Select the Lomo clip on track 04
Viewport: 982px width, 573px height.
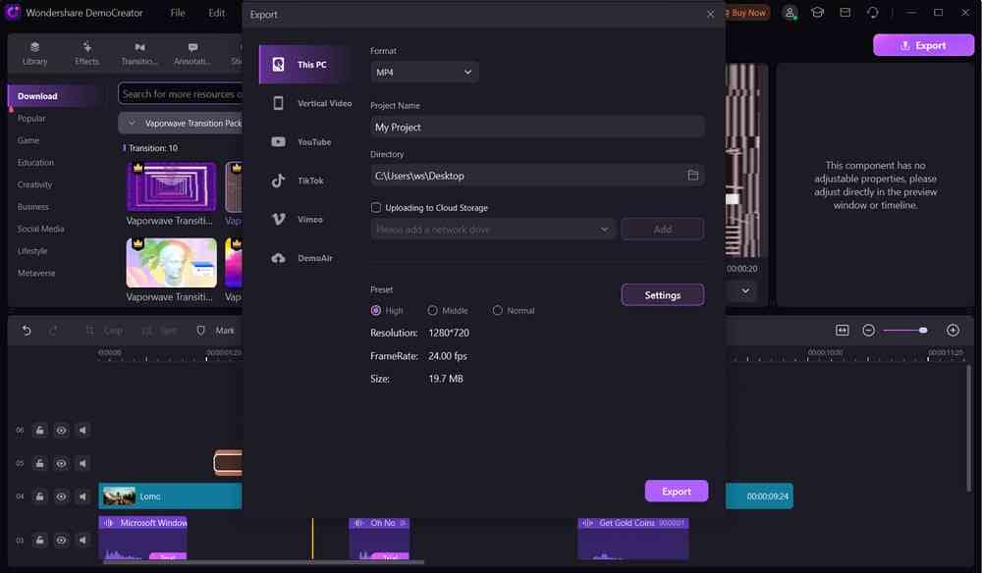pyautogui.click(x=170, y=496)
